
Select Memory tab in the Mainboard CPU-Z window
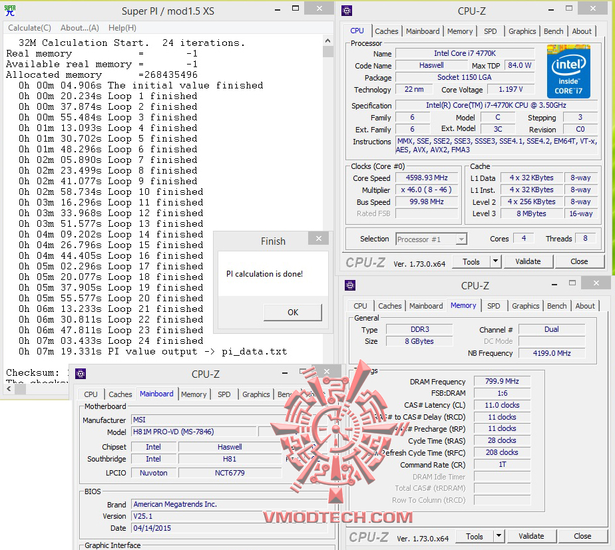[194, 394]
